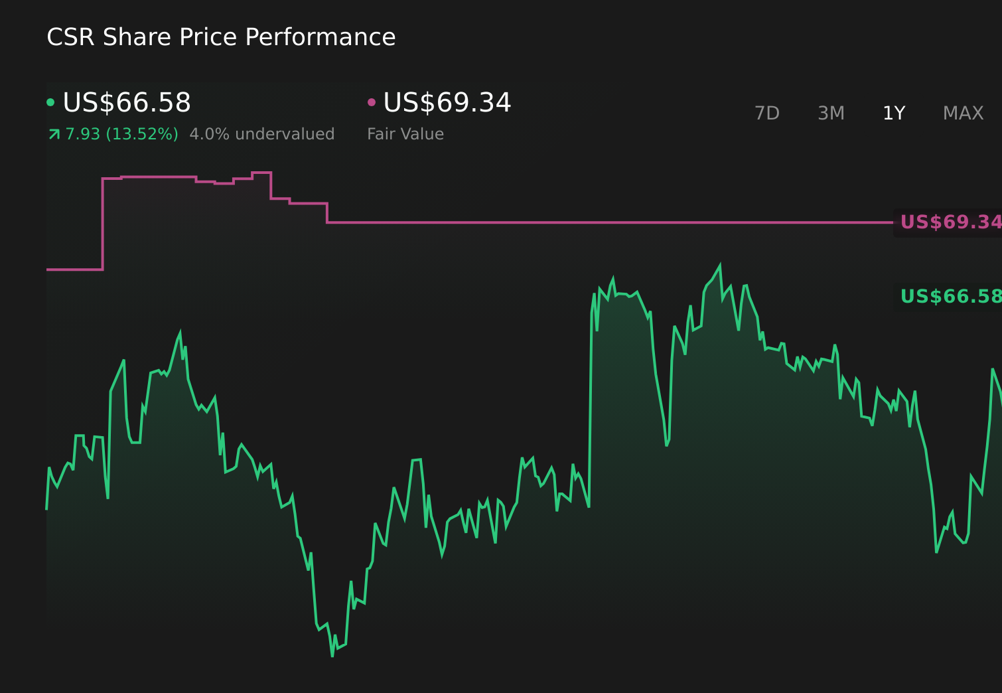
Task: Toggle the share price series via its legend
Action: 126,102
